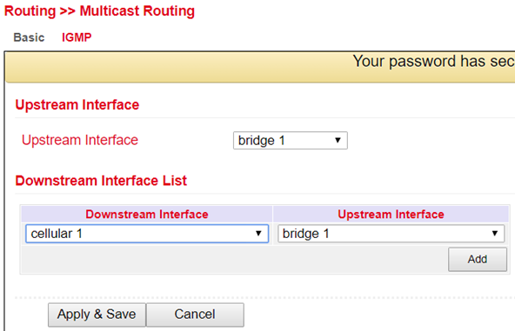The width and height of the screenshot is (515, 331).
Task: Click the Upstream Interface column header in the table
Action: [391, 215]
